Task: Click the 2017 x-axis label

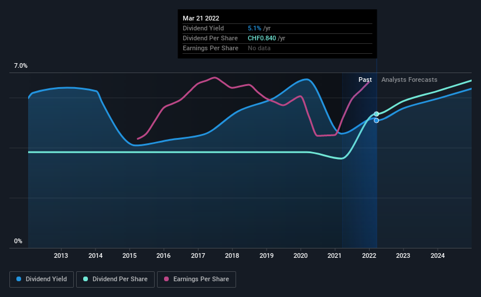Action: [x=198, y=255]
